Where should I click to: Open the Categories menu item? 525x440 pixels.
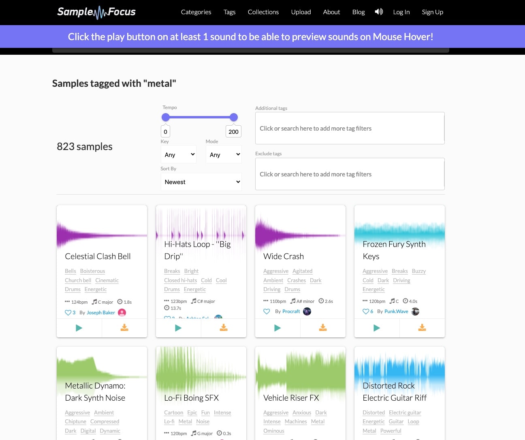click(x=196, y=12)
